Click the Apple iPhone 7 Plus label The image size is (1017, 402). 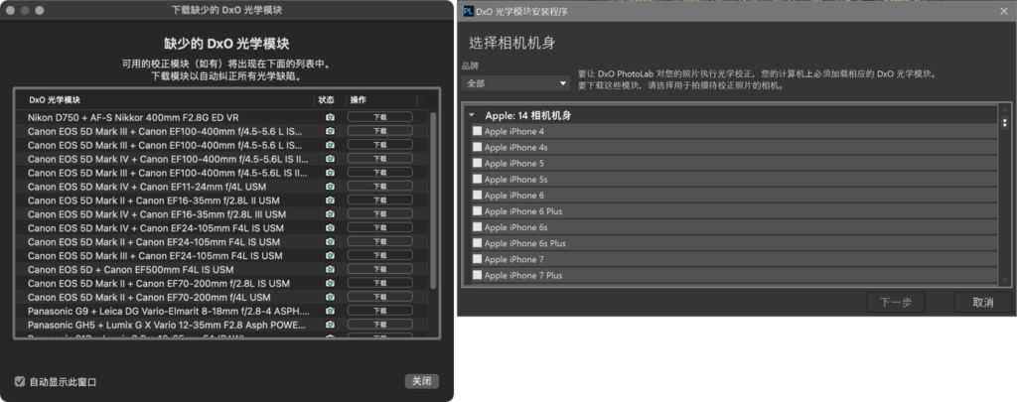pos(522,275)
